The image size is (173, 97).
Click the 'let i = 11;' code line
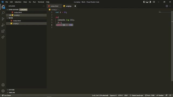[61, 12]
